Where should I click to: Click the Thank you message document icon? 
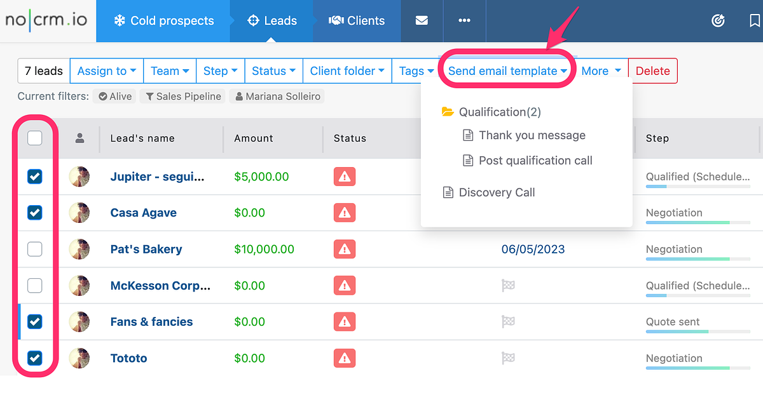click(468, 135)
